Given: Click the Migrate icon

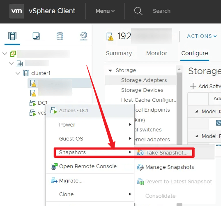Looking at the screenshot, I should (54, 180).
